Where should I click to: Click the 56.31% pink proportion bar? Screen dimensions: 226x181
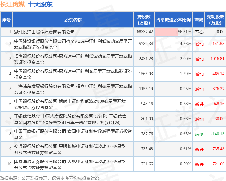click(x=166, y=32)
